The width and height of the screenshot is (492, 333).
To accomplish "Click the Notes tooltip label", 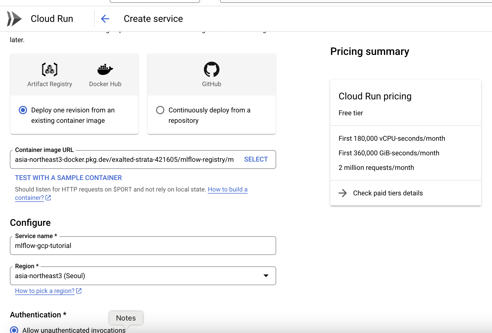I will click(x=126, y=318).
